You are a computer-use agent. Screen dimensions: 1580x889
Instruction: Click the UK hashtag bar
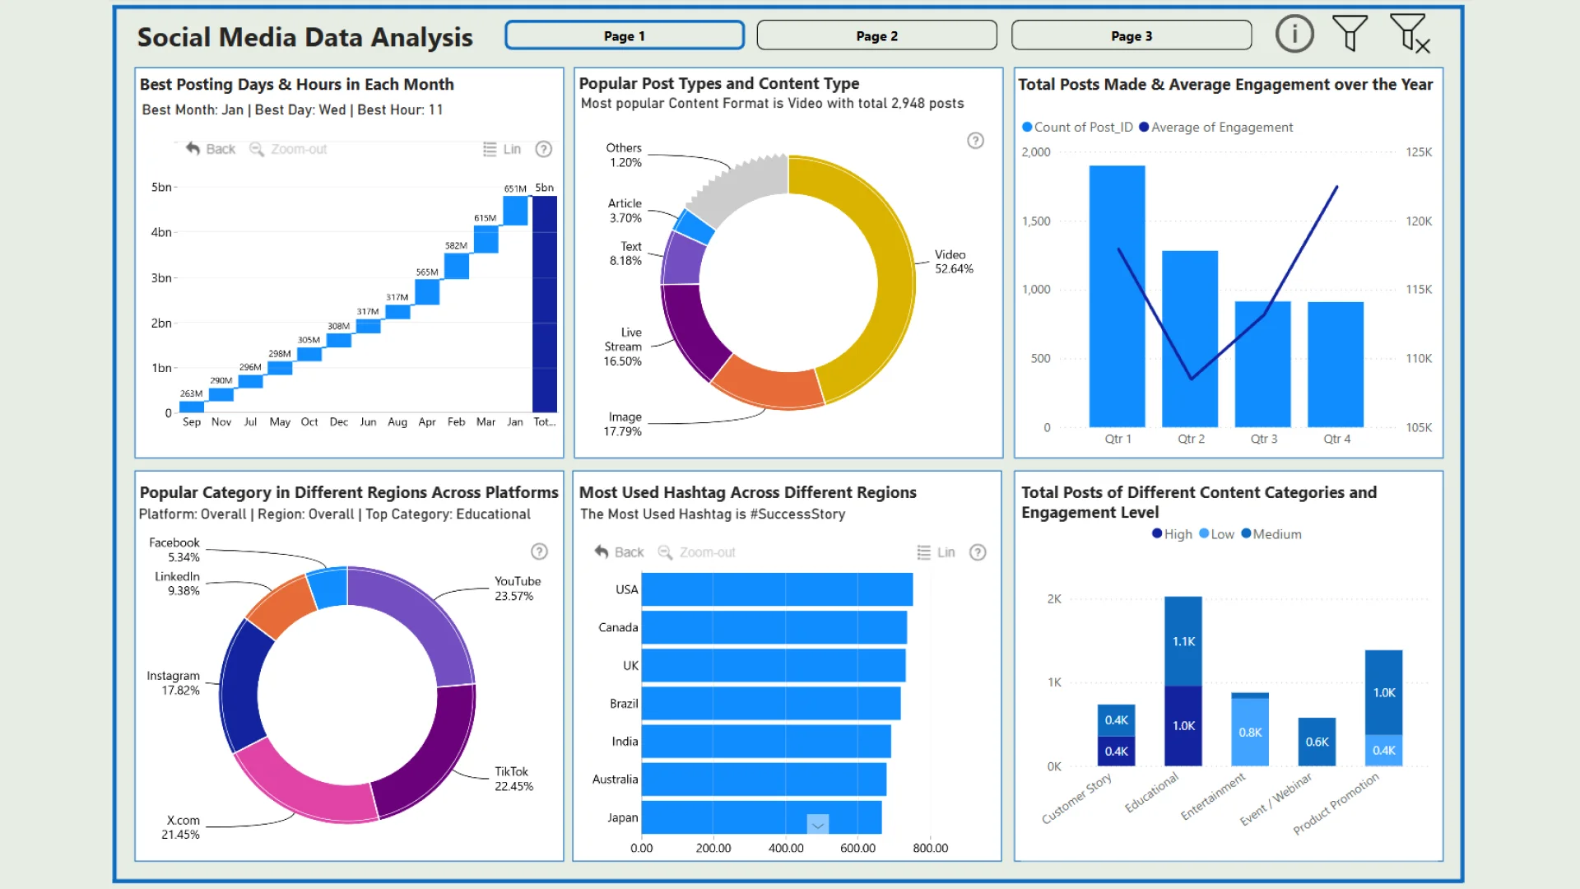coord(774,665)
